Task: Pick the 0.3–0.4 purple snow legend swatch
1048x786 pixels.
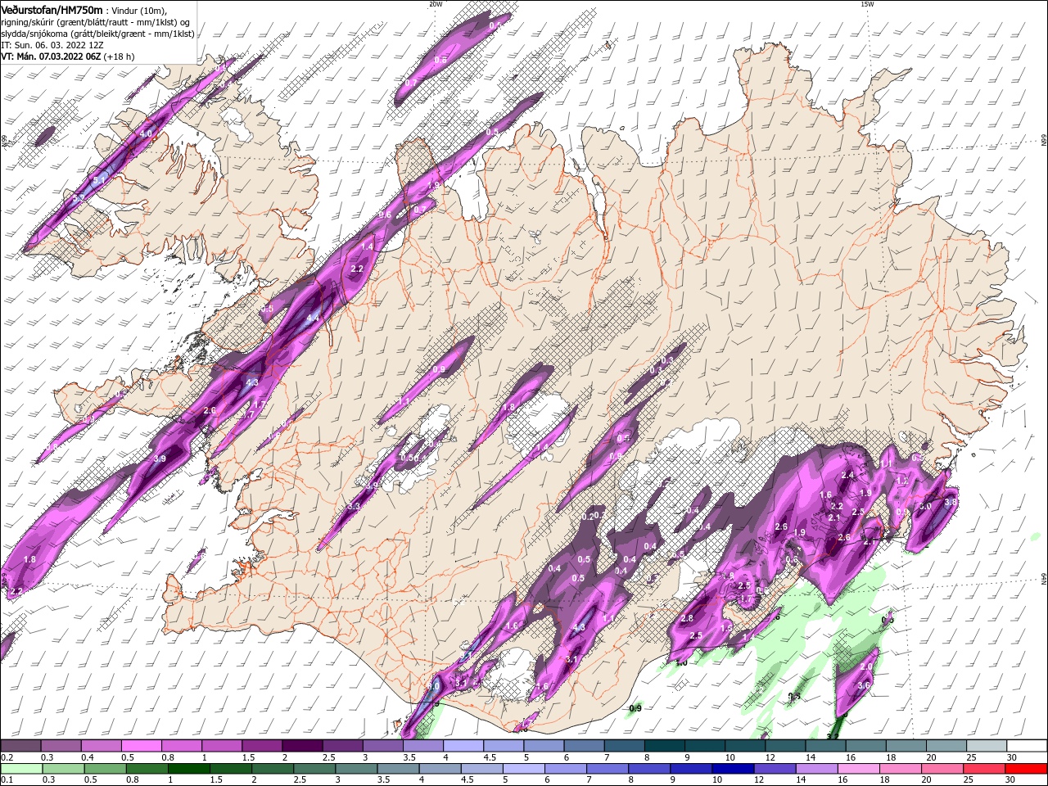Action: tap(61, 746)
